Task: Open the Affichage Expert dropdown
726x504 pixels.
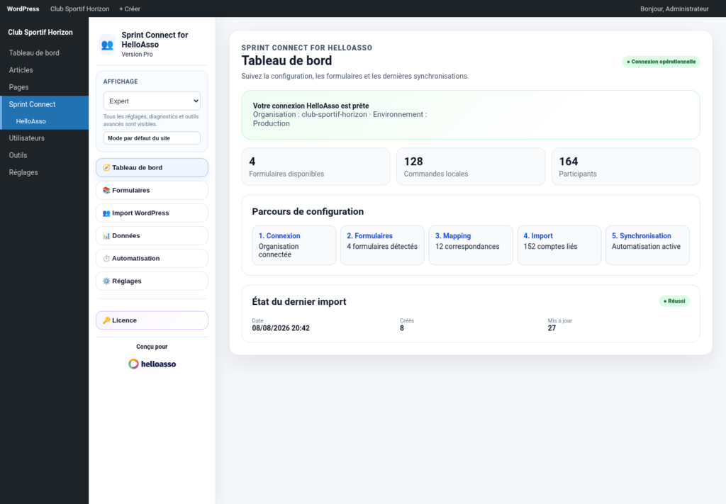Action: pos(152,101)
